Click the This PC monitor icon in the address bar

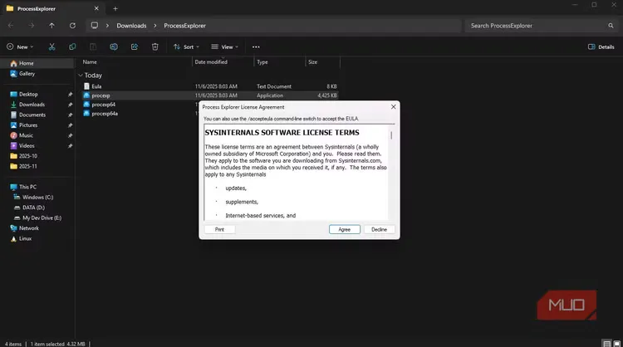point(95,26)
